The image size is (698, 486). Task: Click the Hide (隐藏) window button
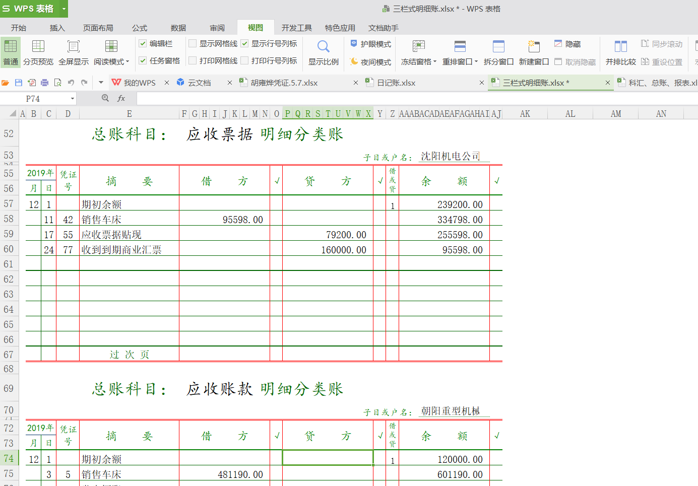click(x=567, y=44)
